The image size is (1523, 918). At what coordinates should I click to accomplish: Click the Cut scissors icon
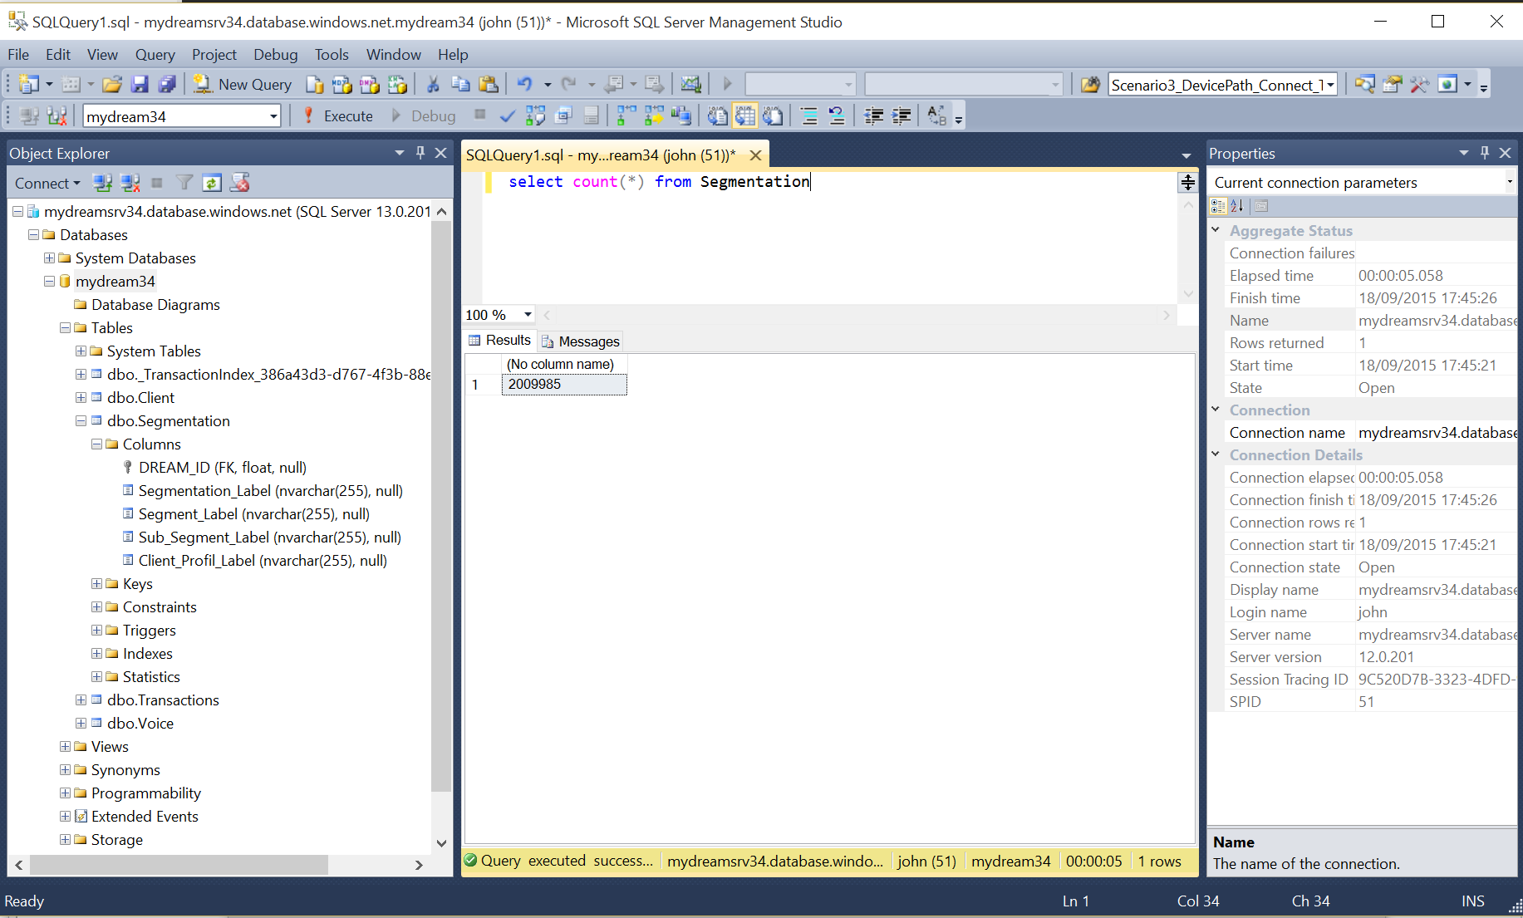[432, 84]
